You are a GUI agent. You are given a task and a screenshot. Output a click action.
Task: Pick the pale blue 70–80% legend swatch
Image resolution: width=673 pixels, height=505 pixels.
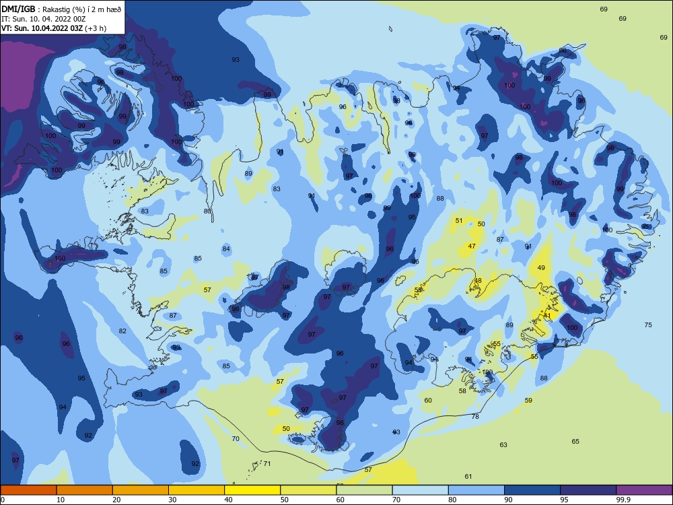tap(420, 490)
